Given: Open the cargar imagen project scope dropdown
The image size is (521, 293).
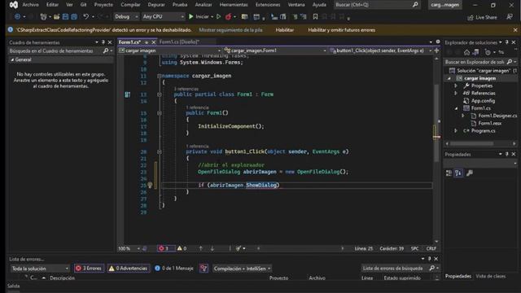Looking at the screenshot, I should click(170, 50).
